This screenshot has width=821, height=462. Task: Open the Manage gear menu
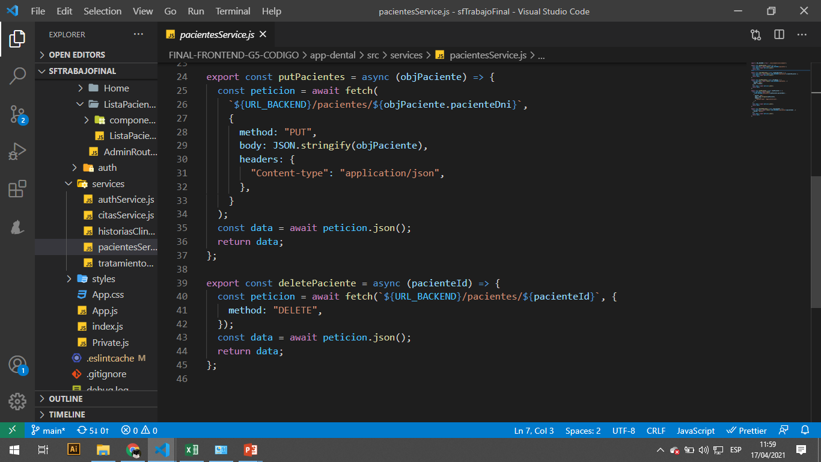coord(16,402)
